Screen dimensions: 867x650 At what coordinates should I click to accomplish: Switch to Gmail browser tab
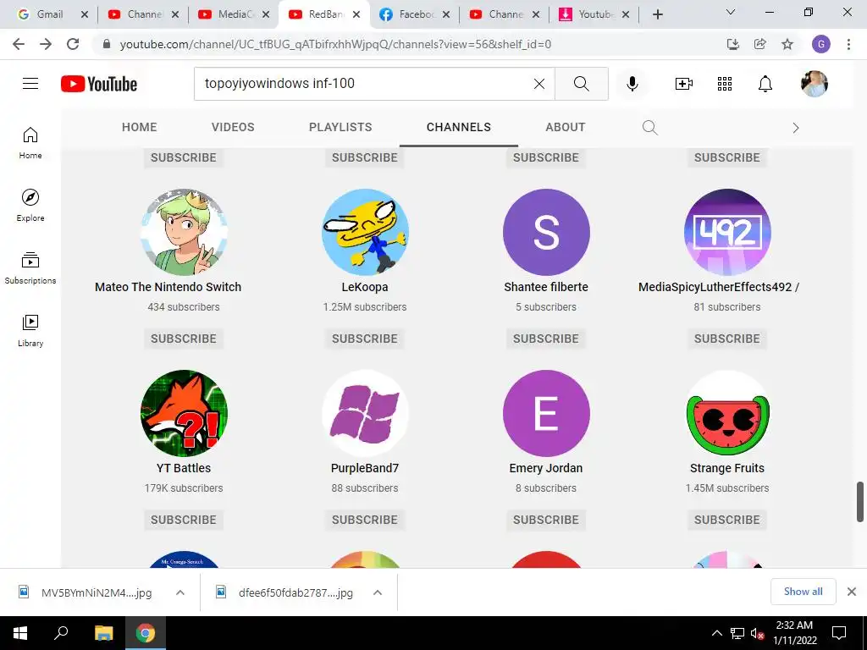click(50, 14)
